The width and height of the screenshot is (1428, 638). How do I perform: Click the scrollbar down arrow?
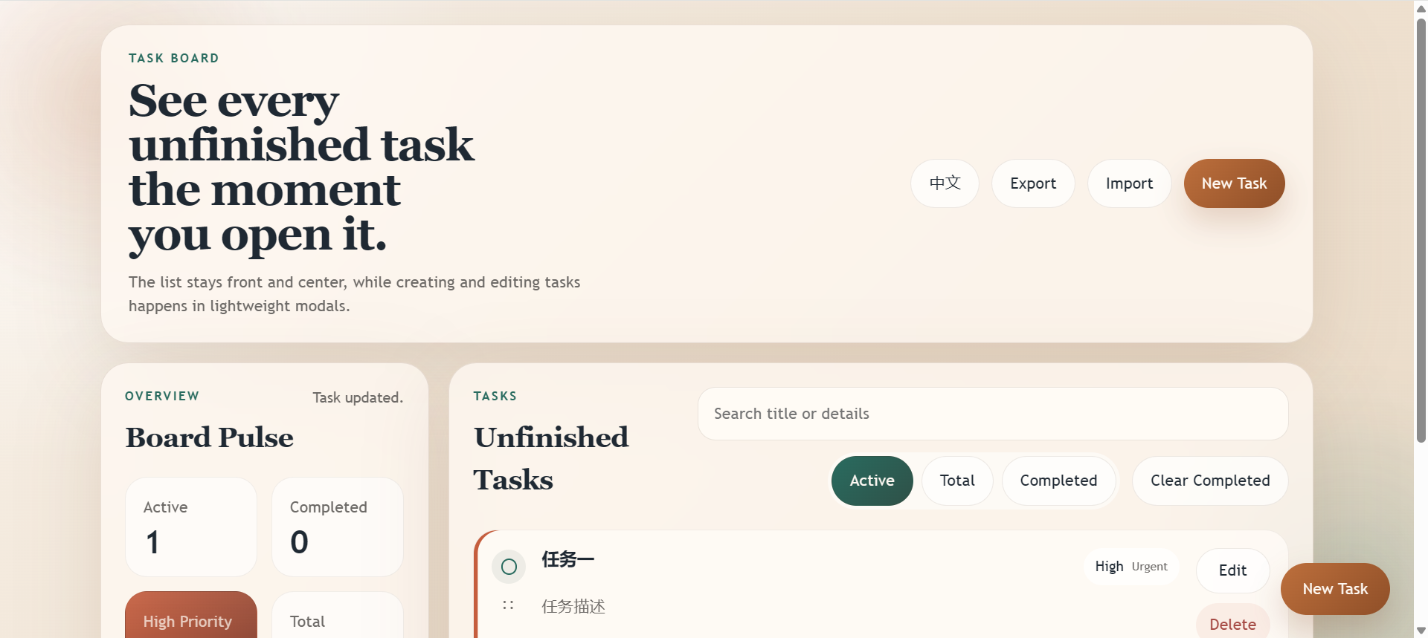click(x=1421, y=631)
